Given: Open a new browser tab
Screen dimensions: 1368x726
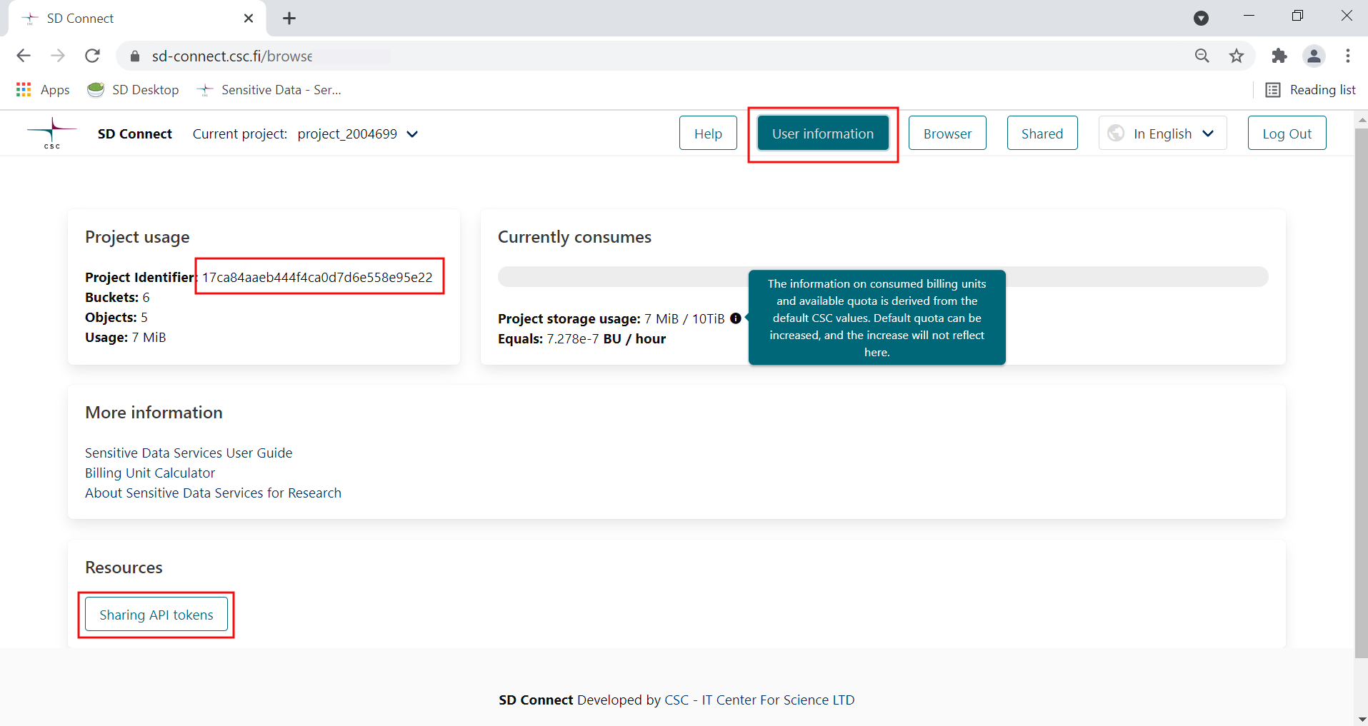Looking at the screenshot, I should click(x=289, y=18).
